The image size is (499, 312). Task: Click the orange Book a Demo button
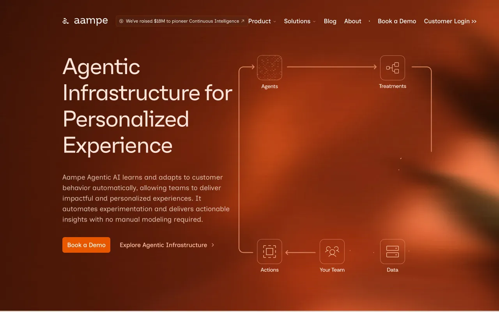click(x=86, y=245)
